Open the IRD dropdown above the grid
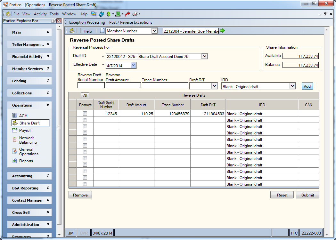The image size is (336, 240). coord(292,86)
